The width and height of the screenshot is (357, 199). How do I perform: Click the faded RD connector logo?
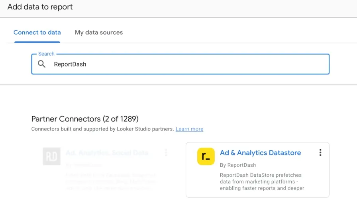pyautogui.click(x=52, y=156)
